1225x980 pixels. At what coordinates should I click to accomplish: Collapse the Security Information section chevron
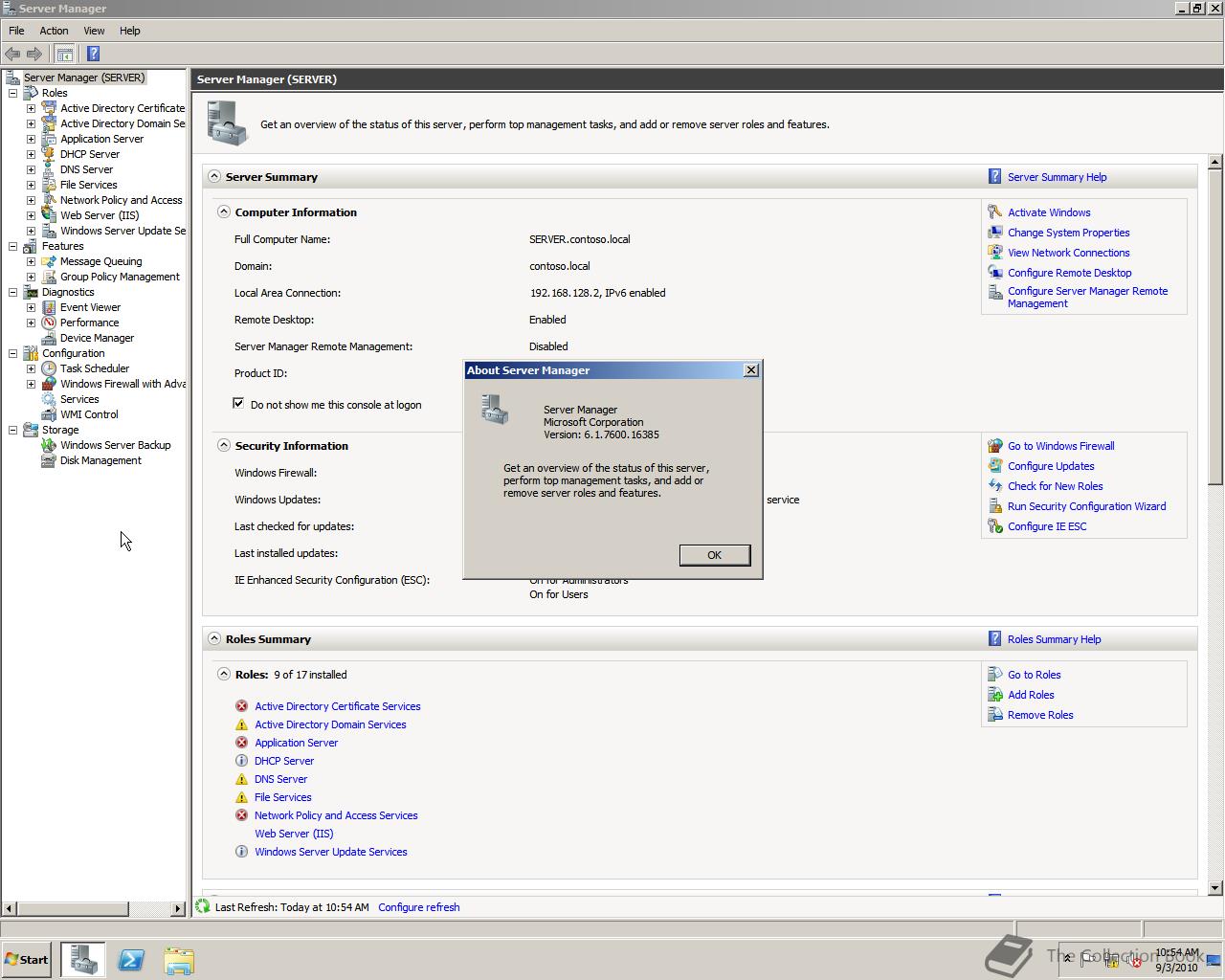pos(223,445)
